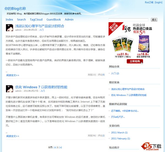Click 阅读全文>> under the first post
Screen dimensions: 165x152
[x=13, y=75]
